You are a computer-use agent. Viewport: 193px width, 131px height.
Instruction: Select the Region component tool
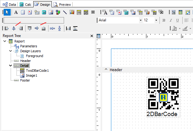coord(173,12)
